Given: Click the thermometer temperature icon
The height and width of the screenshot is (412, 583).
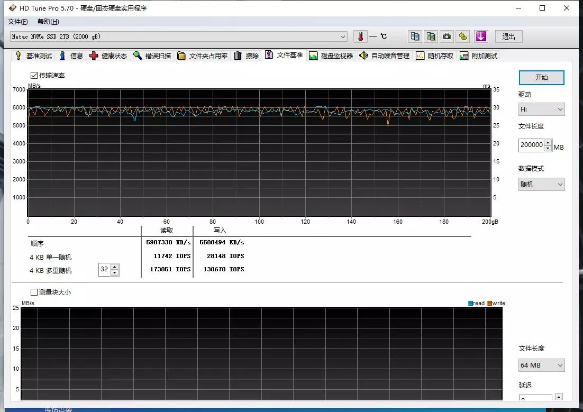Looking at the screenshot, I should 360,36.
